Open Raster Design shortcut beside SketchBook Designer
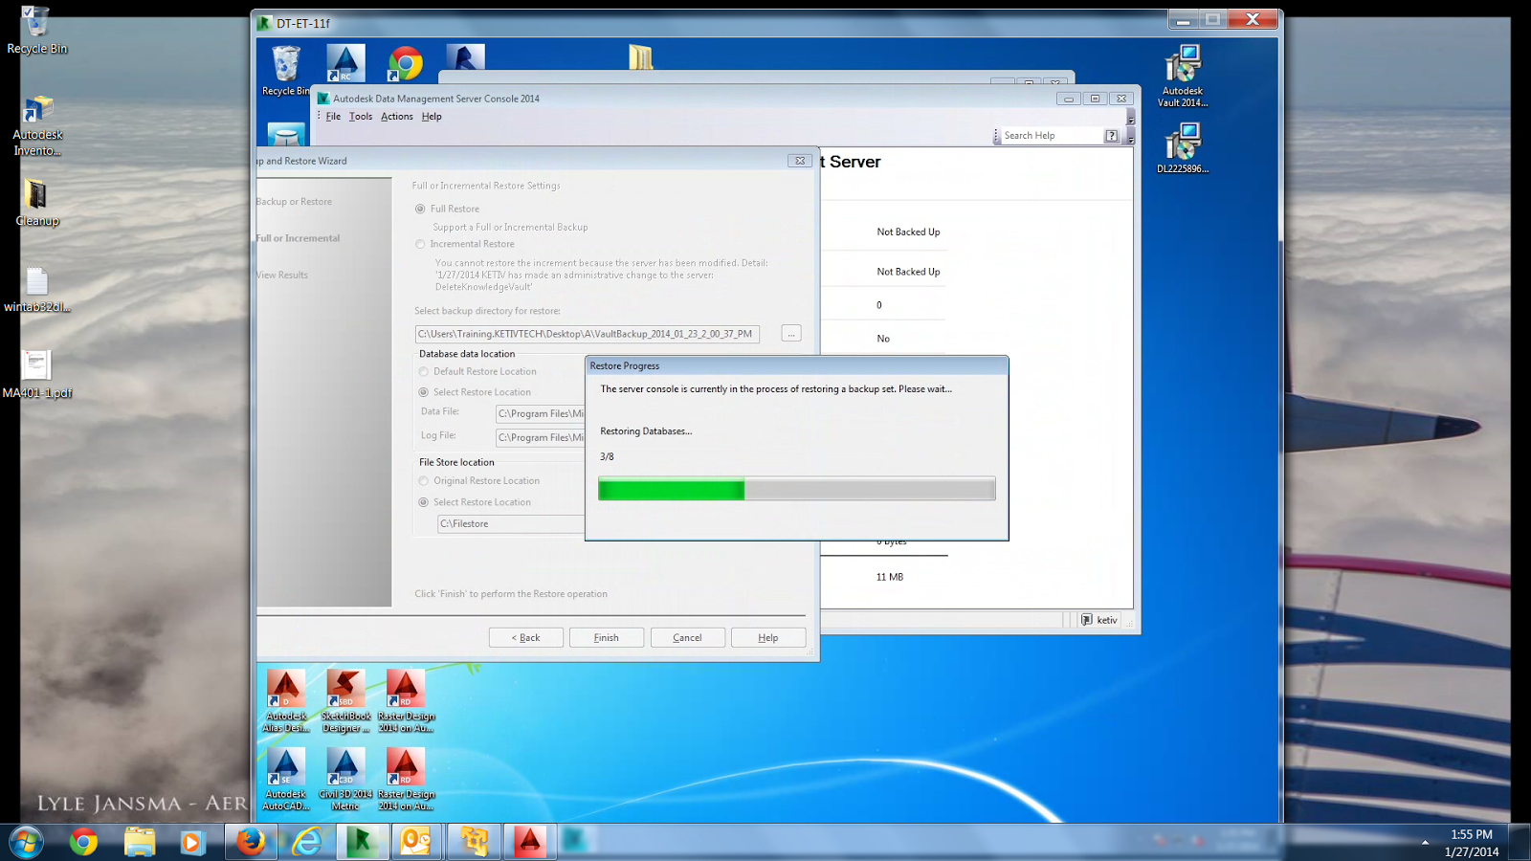The image size is (1531, 861). (406, 701)
